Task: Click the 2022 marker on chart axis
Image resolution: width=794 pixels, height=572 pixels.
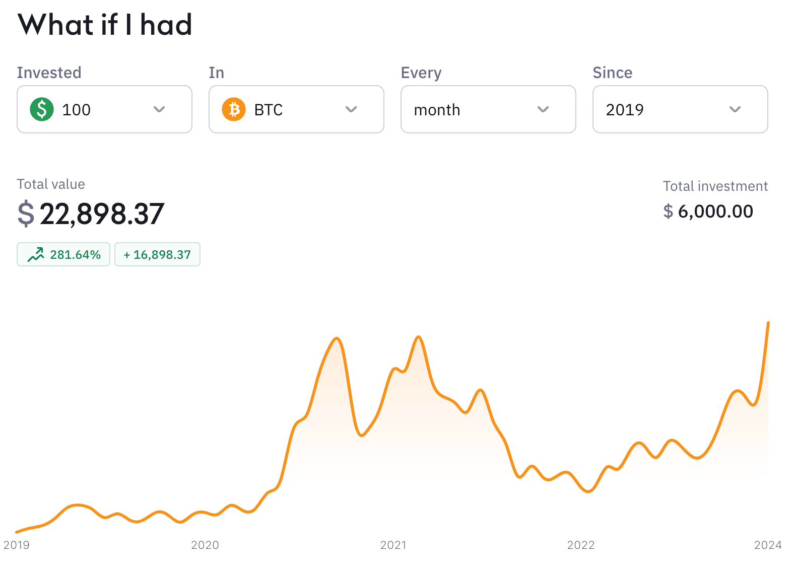Action: [581, 545]
